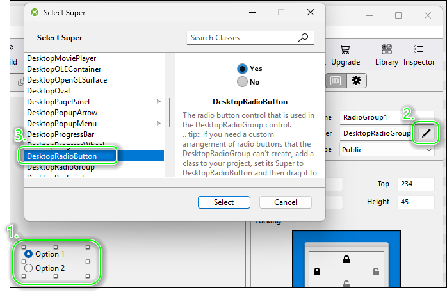Choose the Option 2 radio button
Screen dimensions: 447x292
pos(28,268)
